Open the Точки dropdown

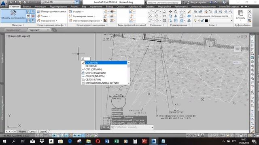44,16
